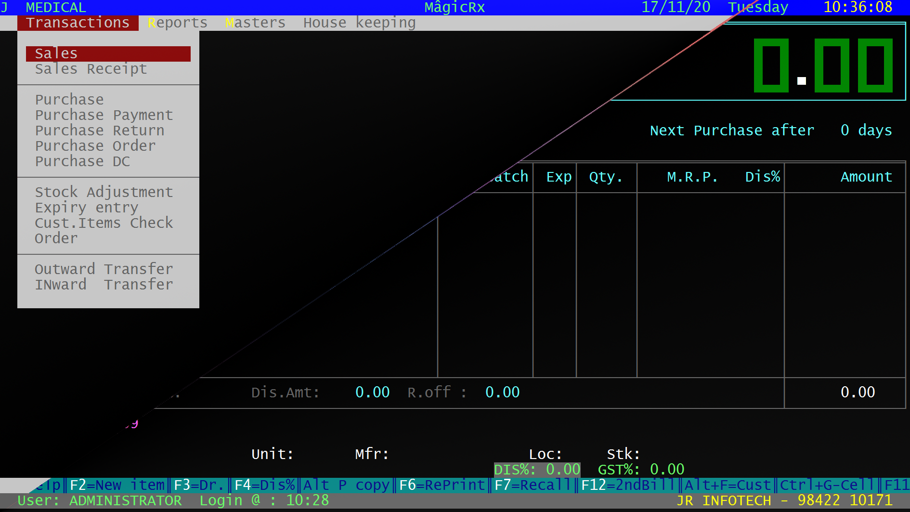Open Expiry entry option
Screen dimensions: 910x512
point(86,208)
